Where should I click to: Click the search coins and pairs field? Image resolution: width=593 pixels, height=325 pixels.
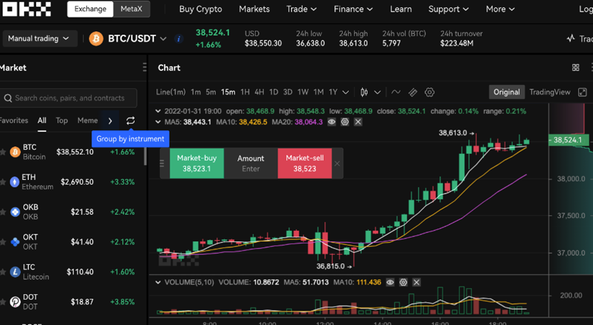68,98
